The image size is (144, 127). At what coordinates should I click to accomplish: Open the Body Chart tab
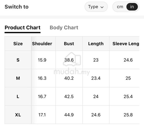64,28
